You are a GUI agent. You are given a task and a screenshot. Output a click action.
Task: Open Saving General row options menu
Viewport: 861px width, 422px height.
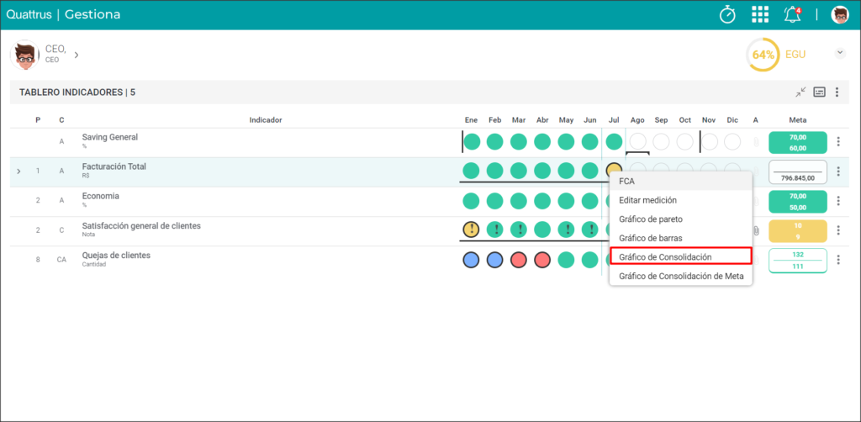pyautogui.click(x=838, y=141)
